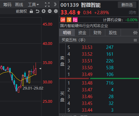Open the 工具 dropdown menu
This screenshot has width=139, height=116.
33,5
